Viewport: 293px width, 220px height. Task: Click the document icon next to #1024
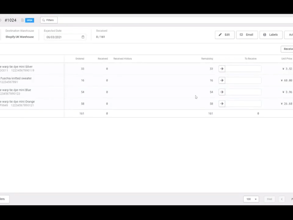[x=22, y=20]
